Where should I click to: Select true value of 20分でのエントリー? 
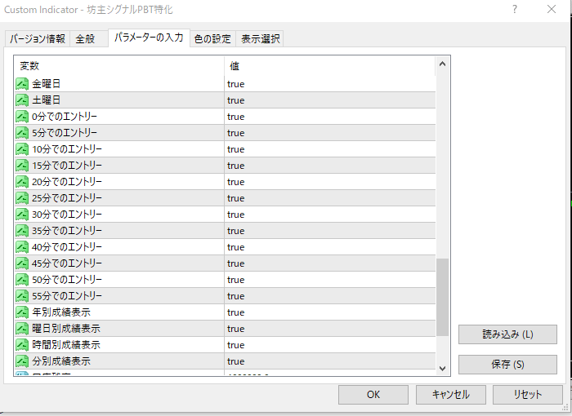tap(235, 182)
